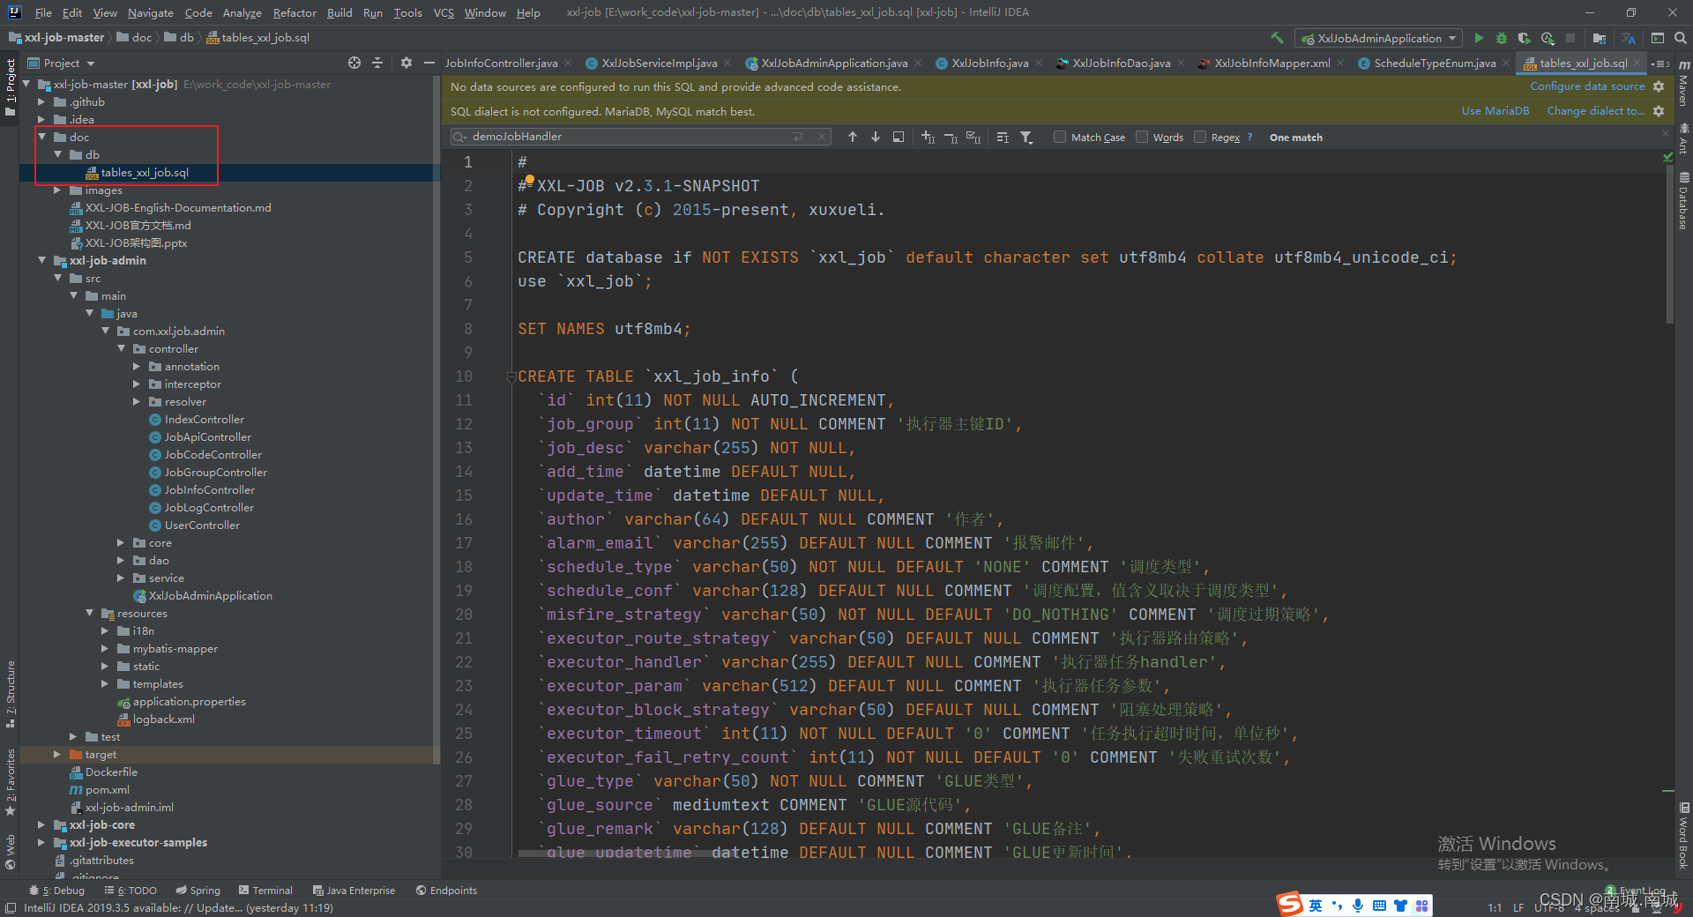
Task: Hide the Project tool window
Action: tap(429, 63)
